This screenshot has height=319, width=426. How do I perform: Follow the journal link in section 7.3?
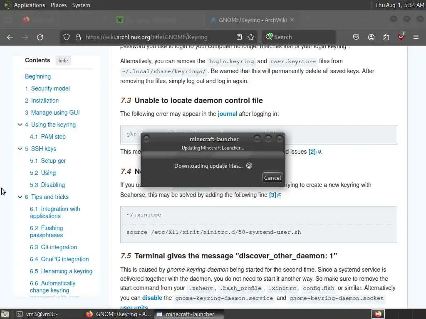pos(228,114)
